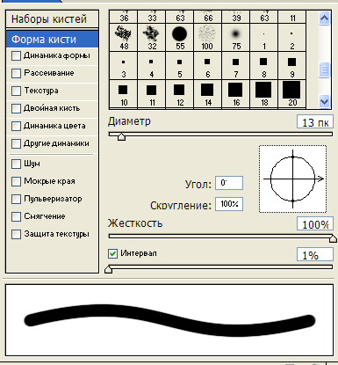Click the diameter field showing 13 пк

point(315,122)
